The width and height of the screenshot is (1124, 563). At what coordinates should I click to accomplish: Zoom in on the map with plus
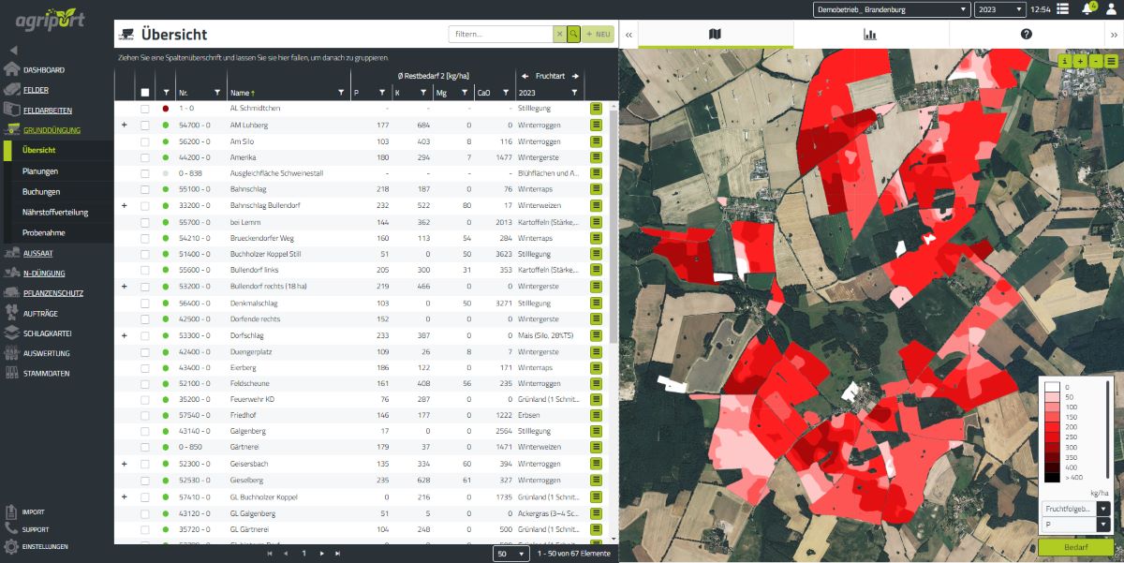(1080, 61)
